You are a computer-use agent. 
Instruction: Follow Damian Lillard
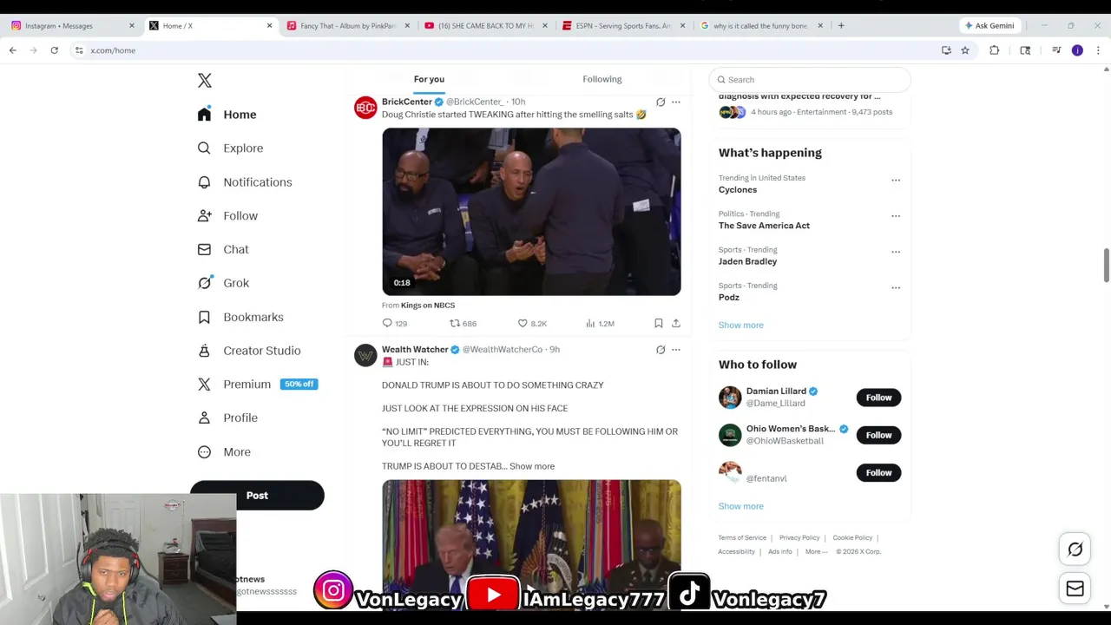pyautogui.click(x=878, y=398)
